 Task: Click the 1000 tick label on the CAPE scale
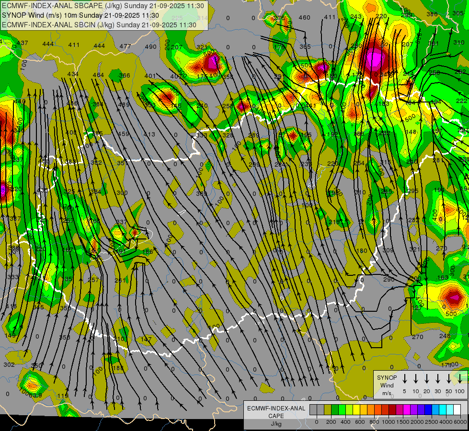click(389, 422)
